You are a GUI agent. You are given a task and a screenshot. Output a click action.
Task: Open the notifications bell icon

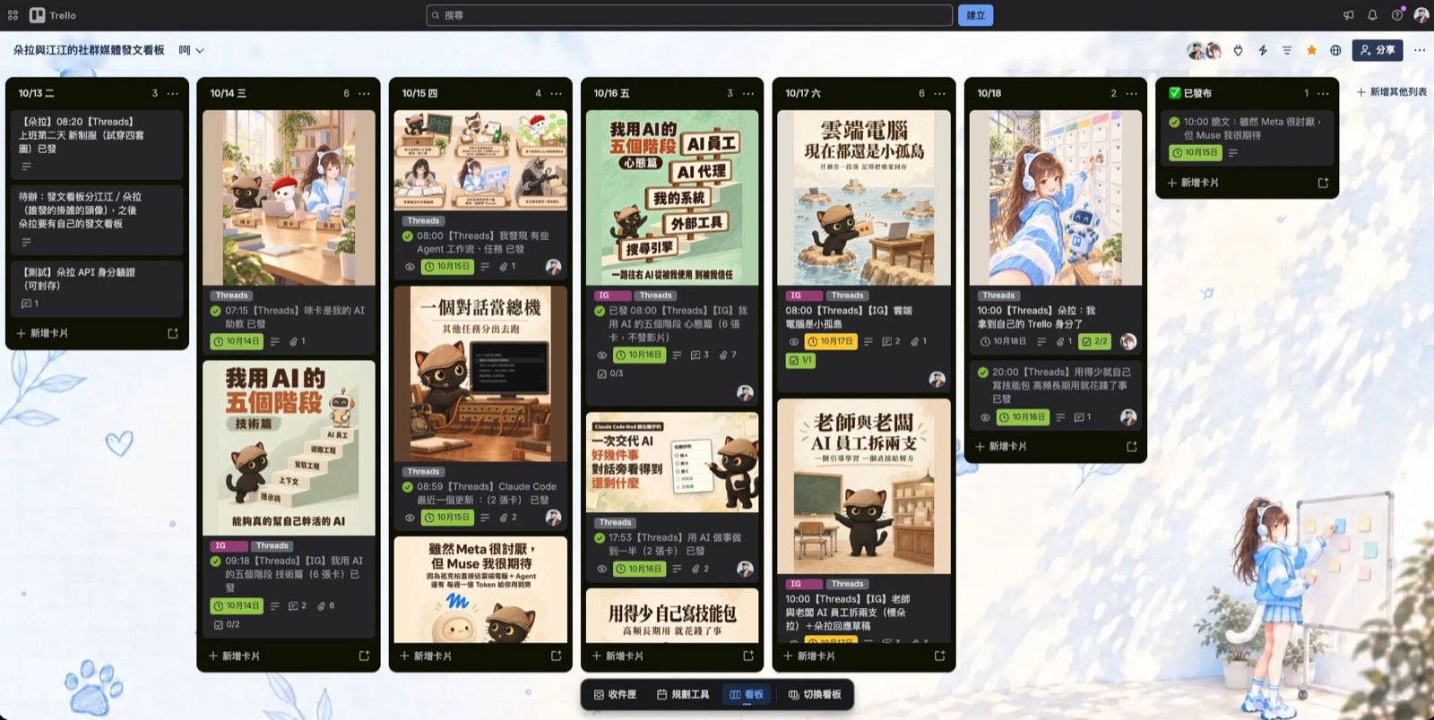1372,15
